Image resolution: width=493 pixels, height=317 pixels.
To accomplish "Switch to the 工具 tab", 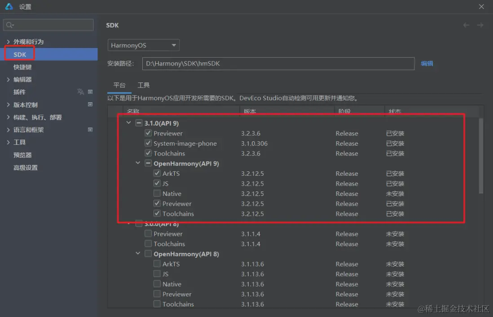I will pyautogui.click(x=144, y=85).
